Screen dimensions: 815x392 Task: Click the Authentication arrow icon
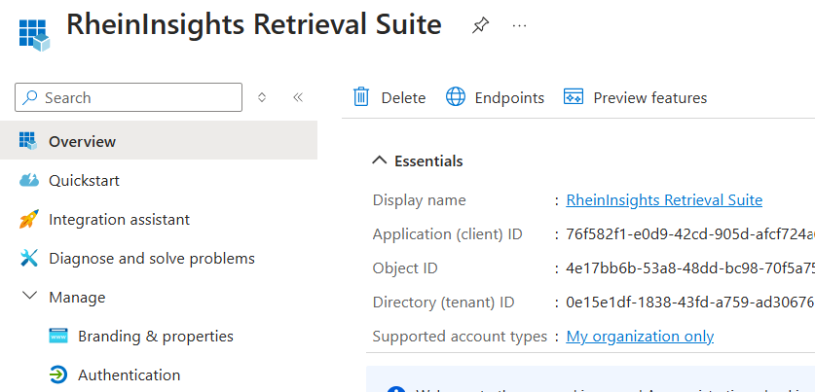pos(58,374)
